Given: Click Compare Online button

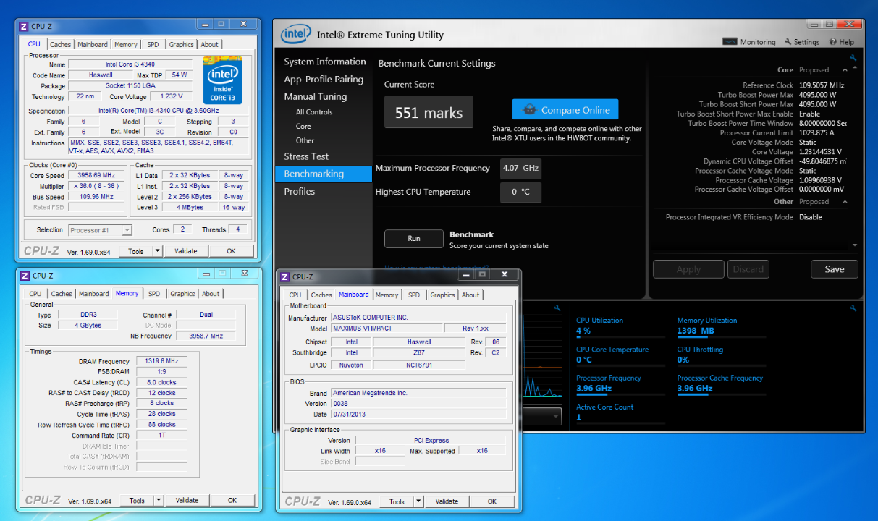Looking at the screenshot, I should pos(565,109).
